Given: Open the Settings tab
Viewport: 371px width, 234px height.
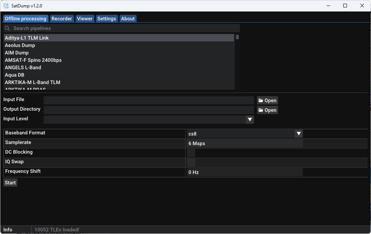Looking at the screenshot, I should (107, 19).
